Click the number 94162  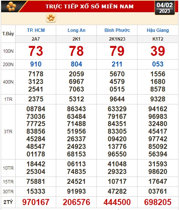(x=158, y=109)
